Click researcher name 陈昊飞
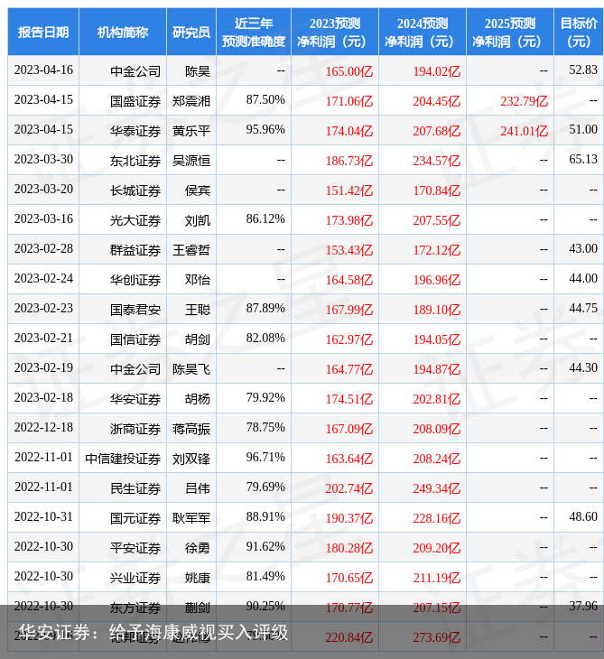The image size is (604, 659). (191, 369)
